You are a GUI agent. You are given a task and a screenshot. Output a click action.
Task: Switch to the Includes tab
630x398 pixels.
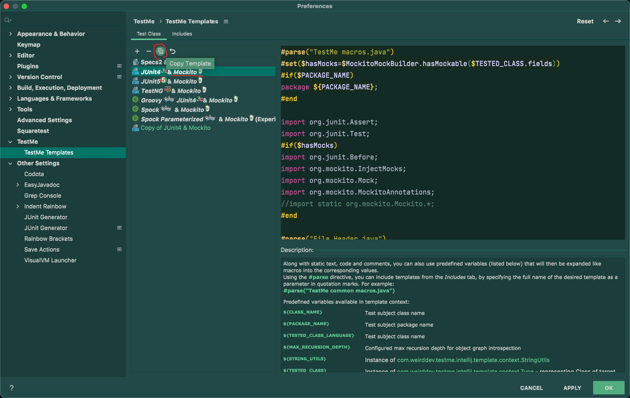tap(182, 34)
